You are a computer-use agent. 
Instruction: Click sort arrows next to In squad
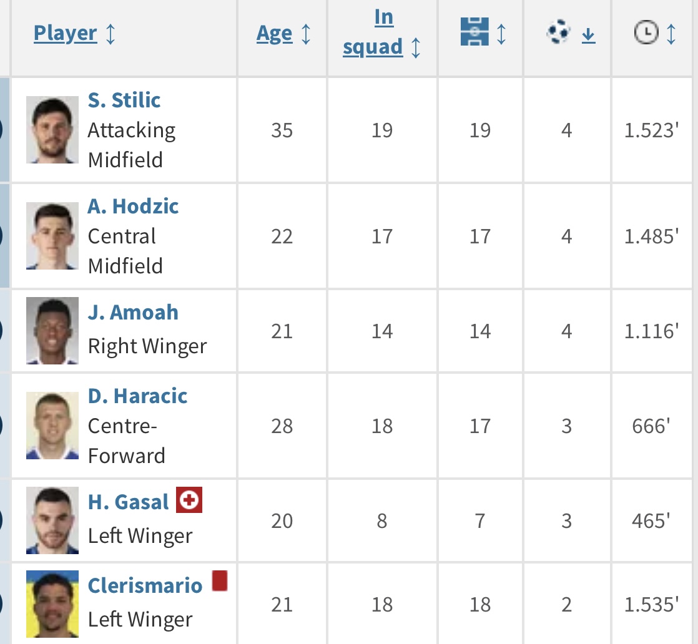click(416, 47)
